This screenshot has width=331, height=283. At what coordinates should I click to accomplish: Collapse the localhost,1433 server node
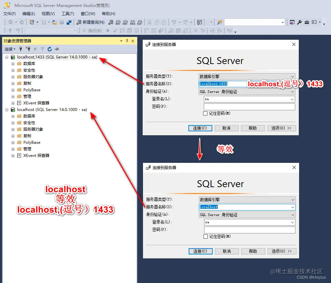[x=7, y=57]
